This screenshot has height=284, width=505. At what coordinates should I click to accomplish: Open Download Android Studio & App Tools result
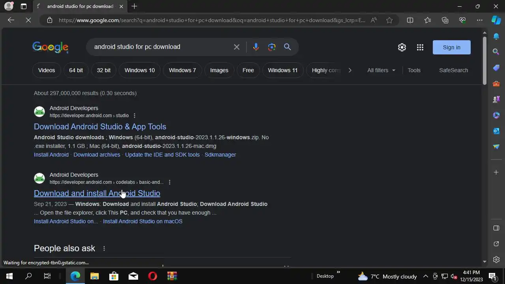(x=100, y=127)
